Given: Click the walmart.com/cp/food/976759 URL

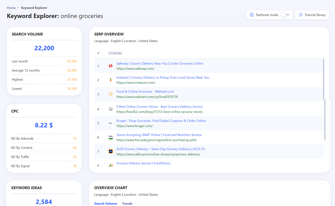Looking at the screenshot, I should pyautogui.click(x=147, y=97).
